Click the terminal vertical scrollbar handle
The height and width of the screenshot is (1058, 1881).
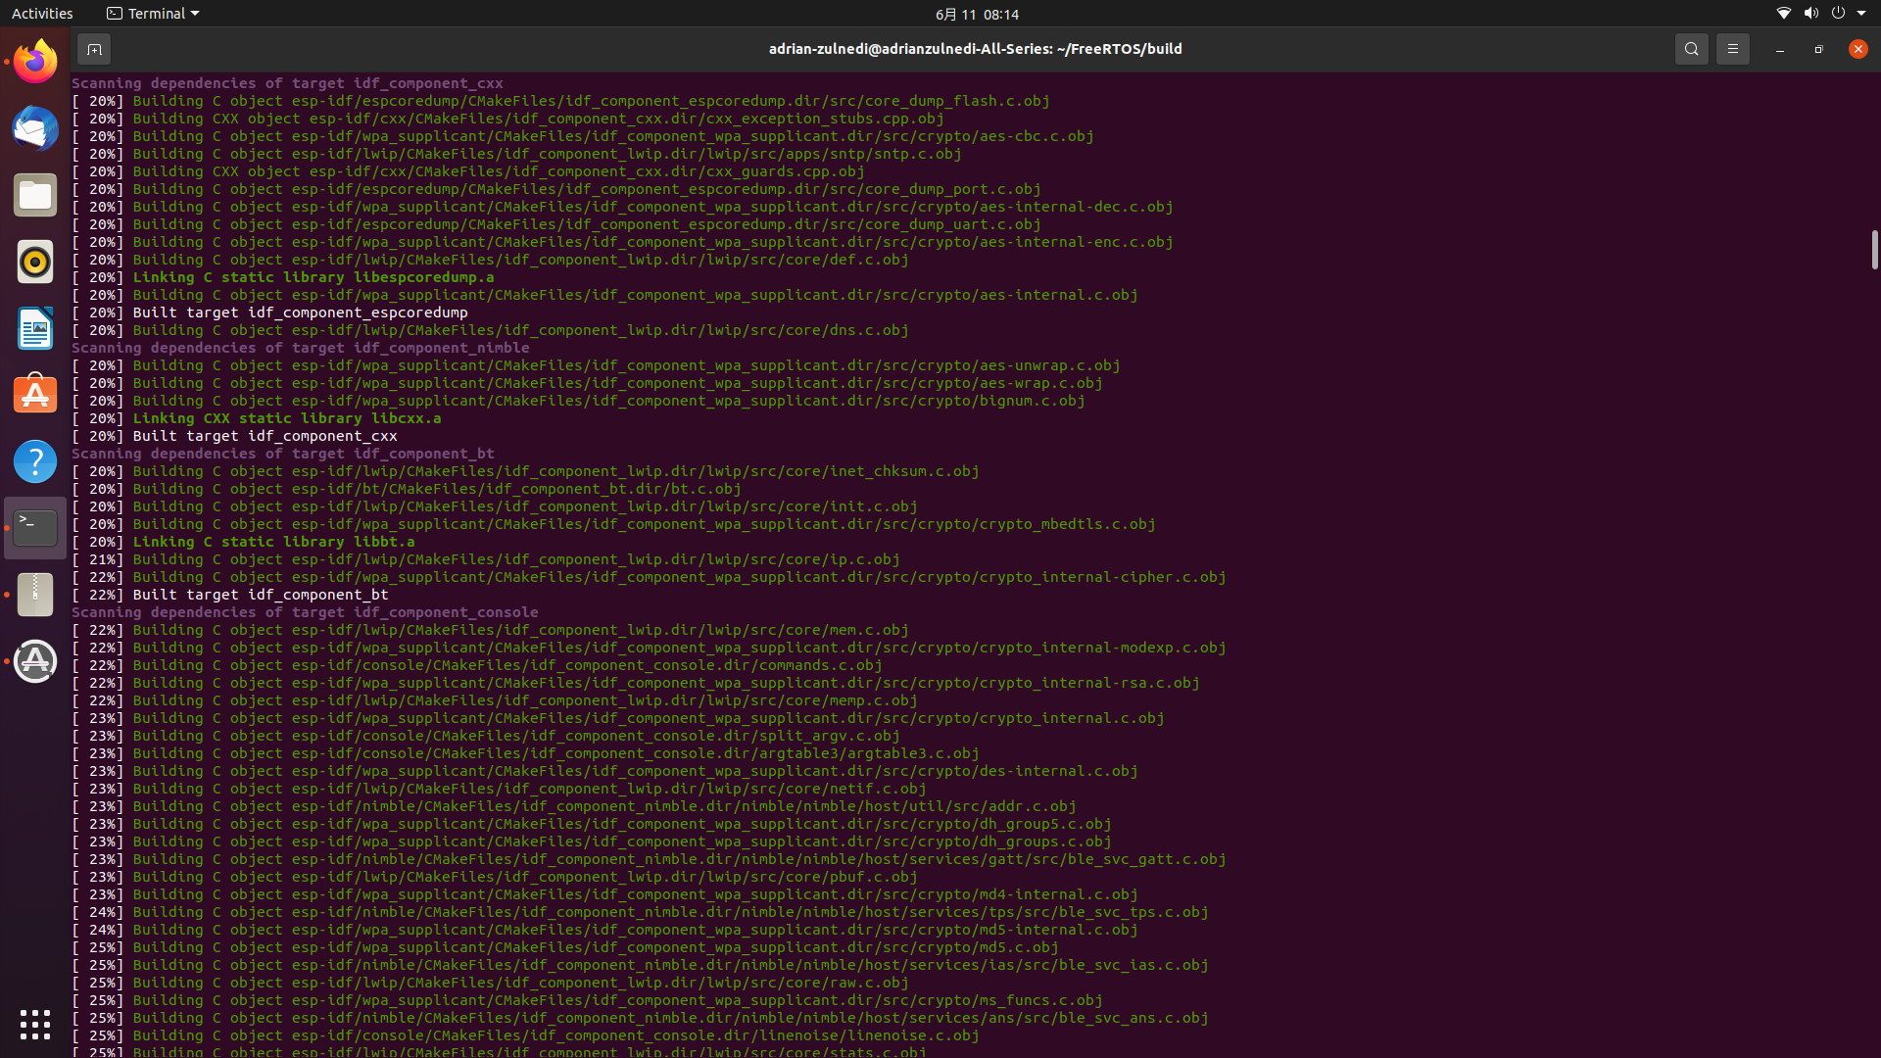(x=1874, y=250)
